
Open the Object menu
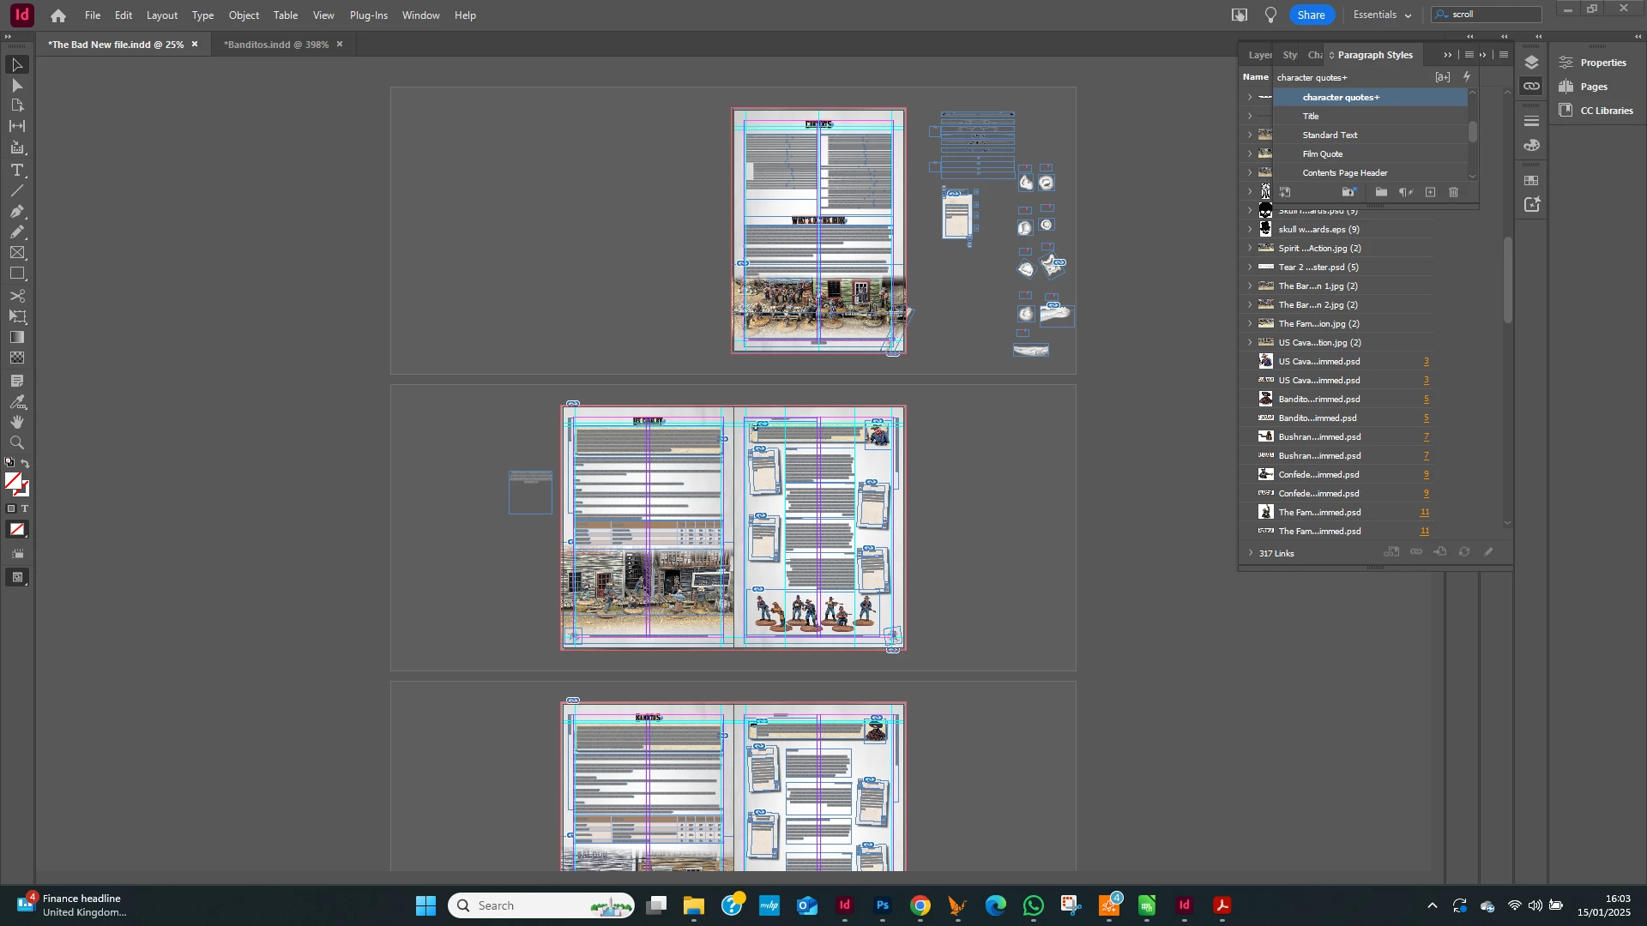(x=244, y=15)
